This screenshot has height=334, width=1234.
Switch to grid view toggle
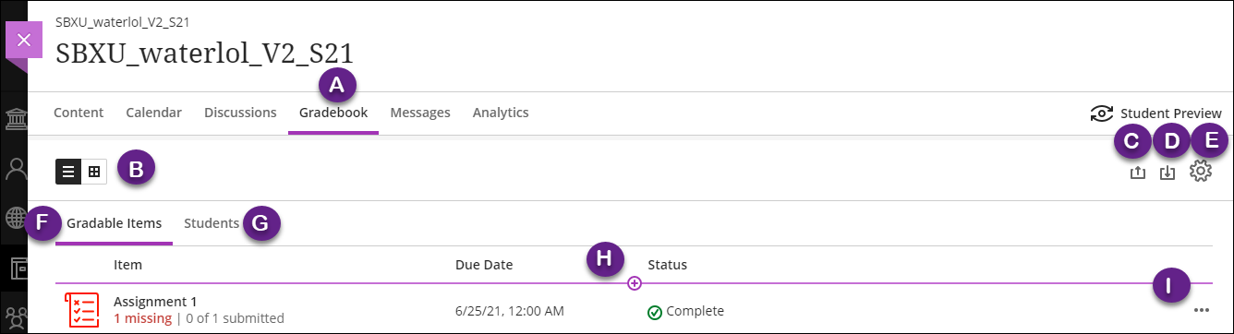pos(94,172)
